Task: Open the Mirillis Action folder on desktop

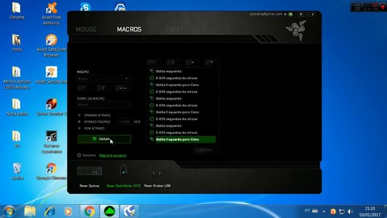Action: coord(17,78)
